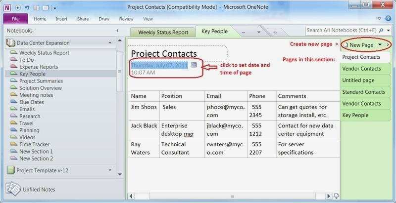Open Unfiled Notes

[39, 189]
